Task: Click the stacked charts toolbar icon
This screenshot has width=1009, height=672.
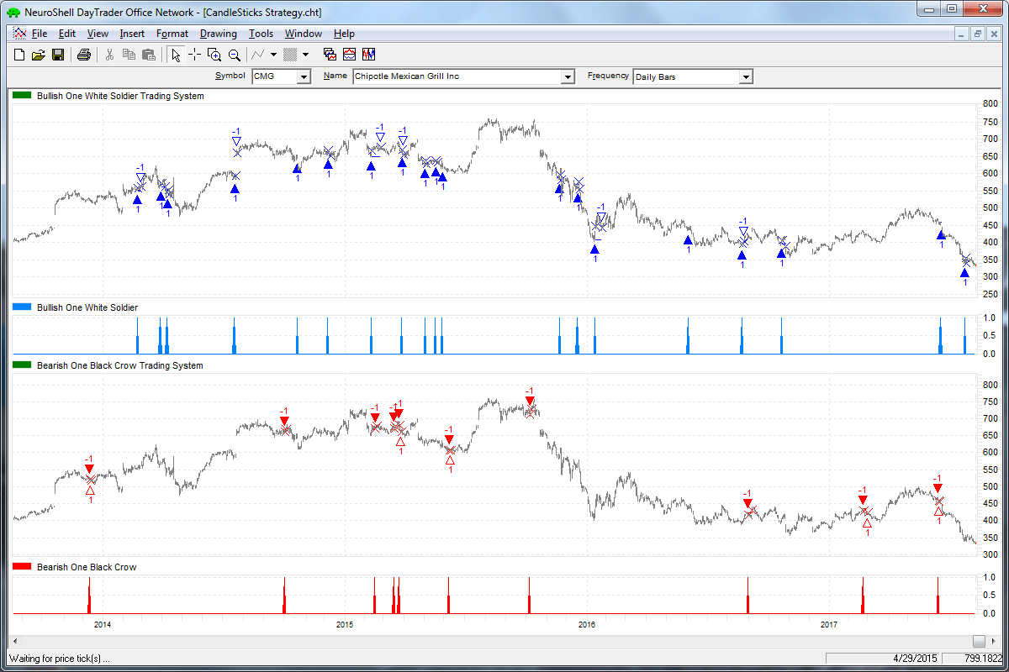Action: (x=330, y=55)
